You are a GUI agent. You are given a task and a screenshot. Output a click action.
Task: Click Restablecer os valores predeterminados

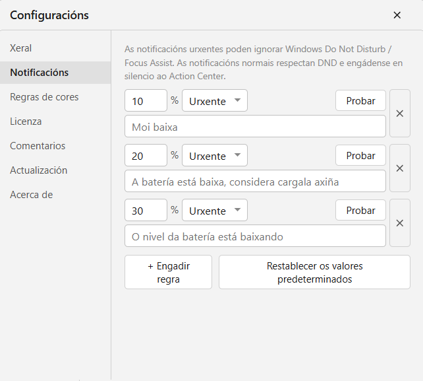coord(314,272)
